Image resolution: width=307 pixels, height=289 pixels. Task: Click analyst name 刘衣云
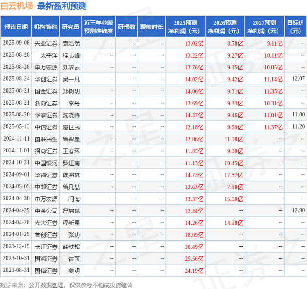pyautogui.click(x=71, y=67)
